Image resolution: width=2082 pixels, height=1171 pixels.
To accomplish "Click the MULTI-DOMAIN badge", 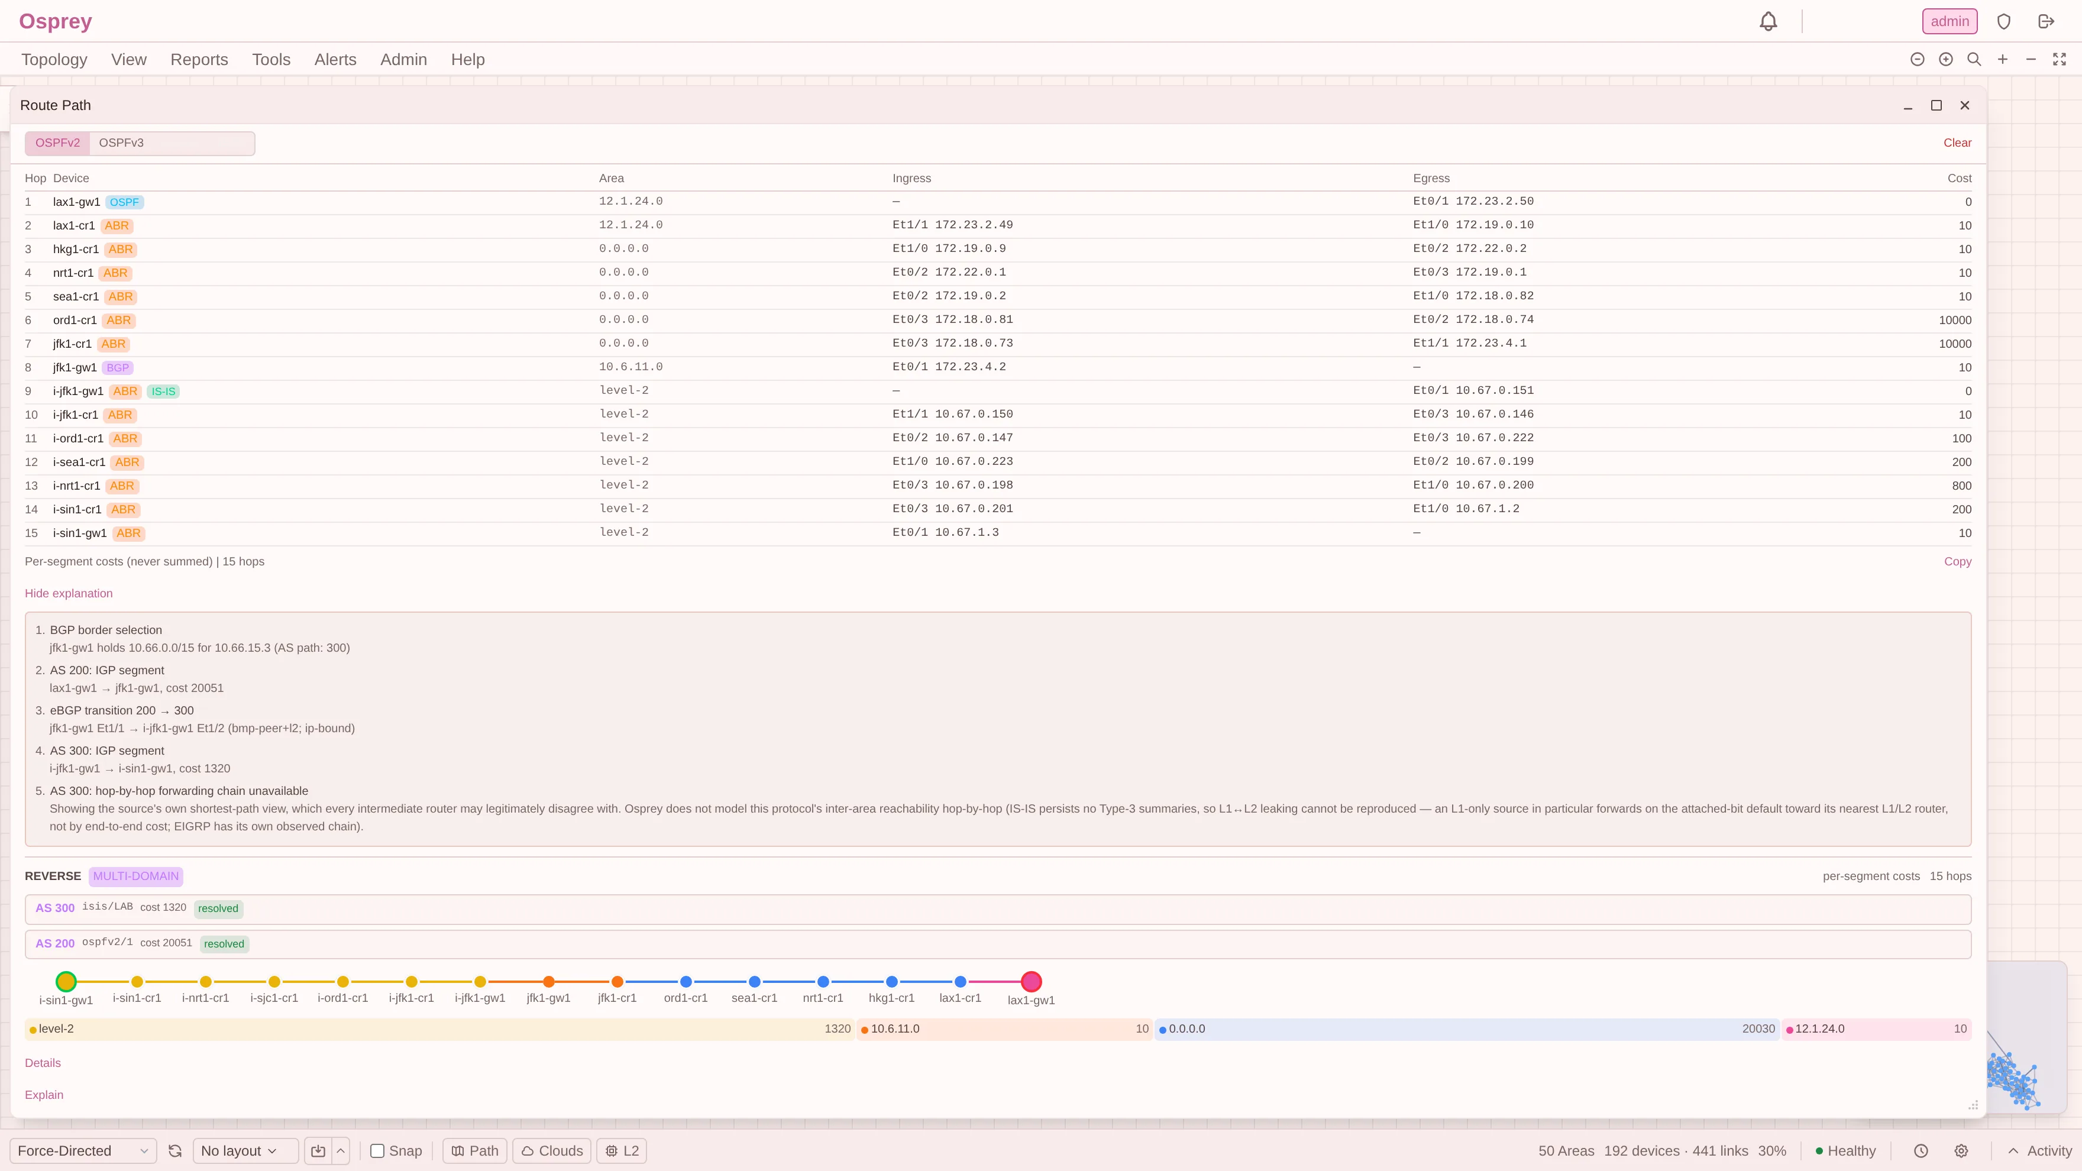I will (136, 876).
